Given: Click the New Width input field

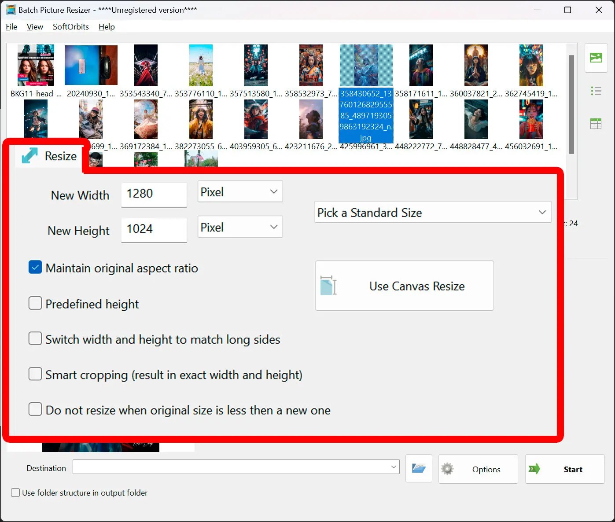Looking at the screenshot, I should click(154, 194).
